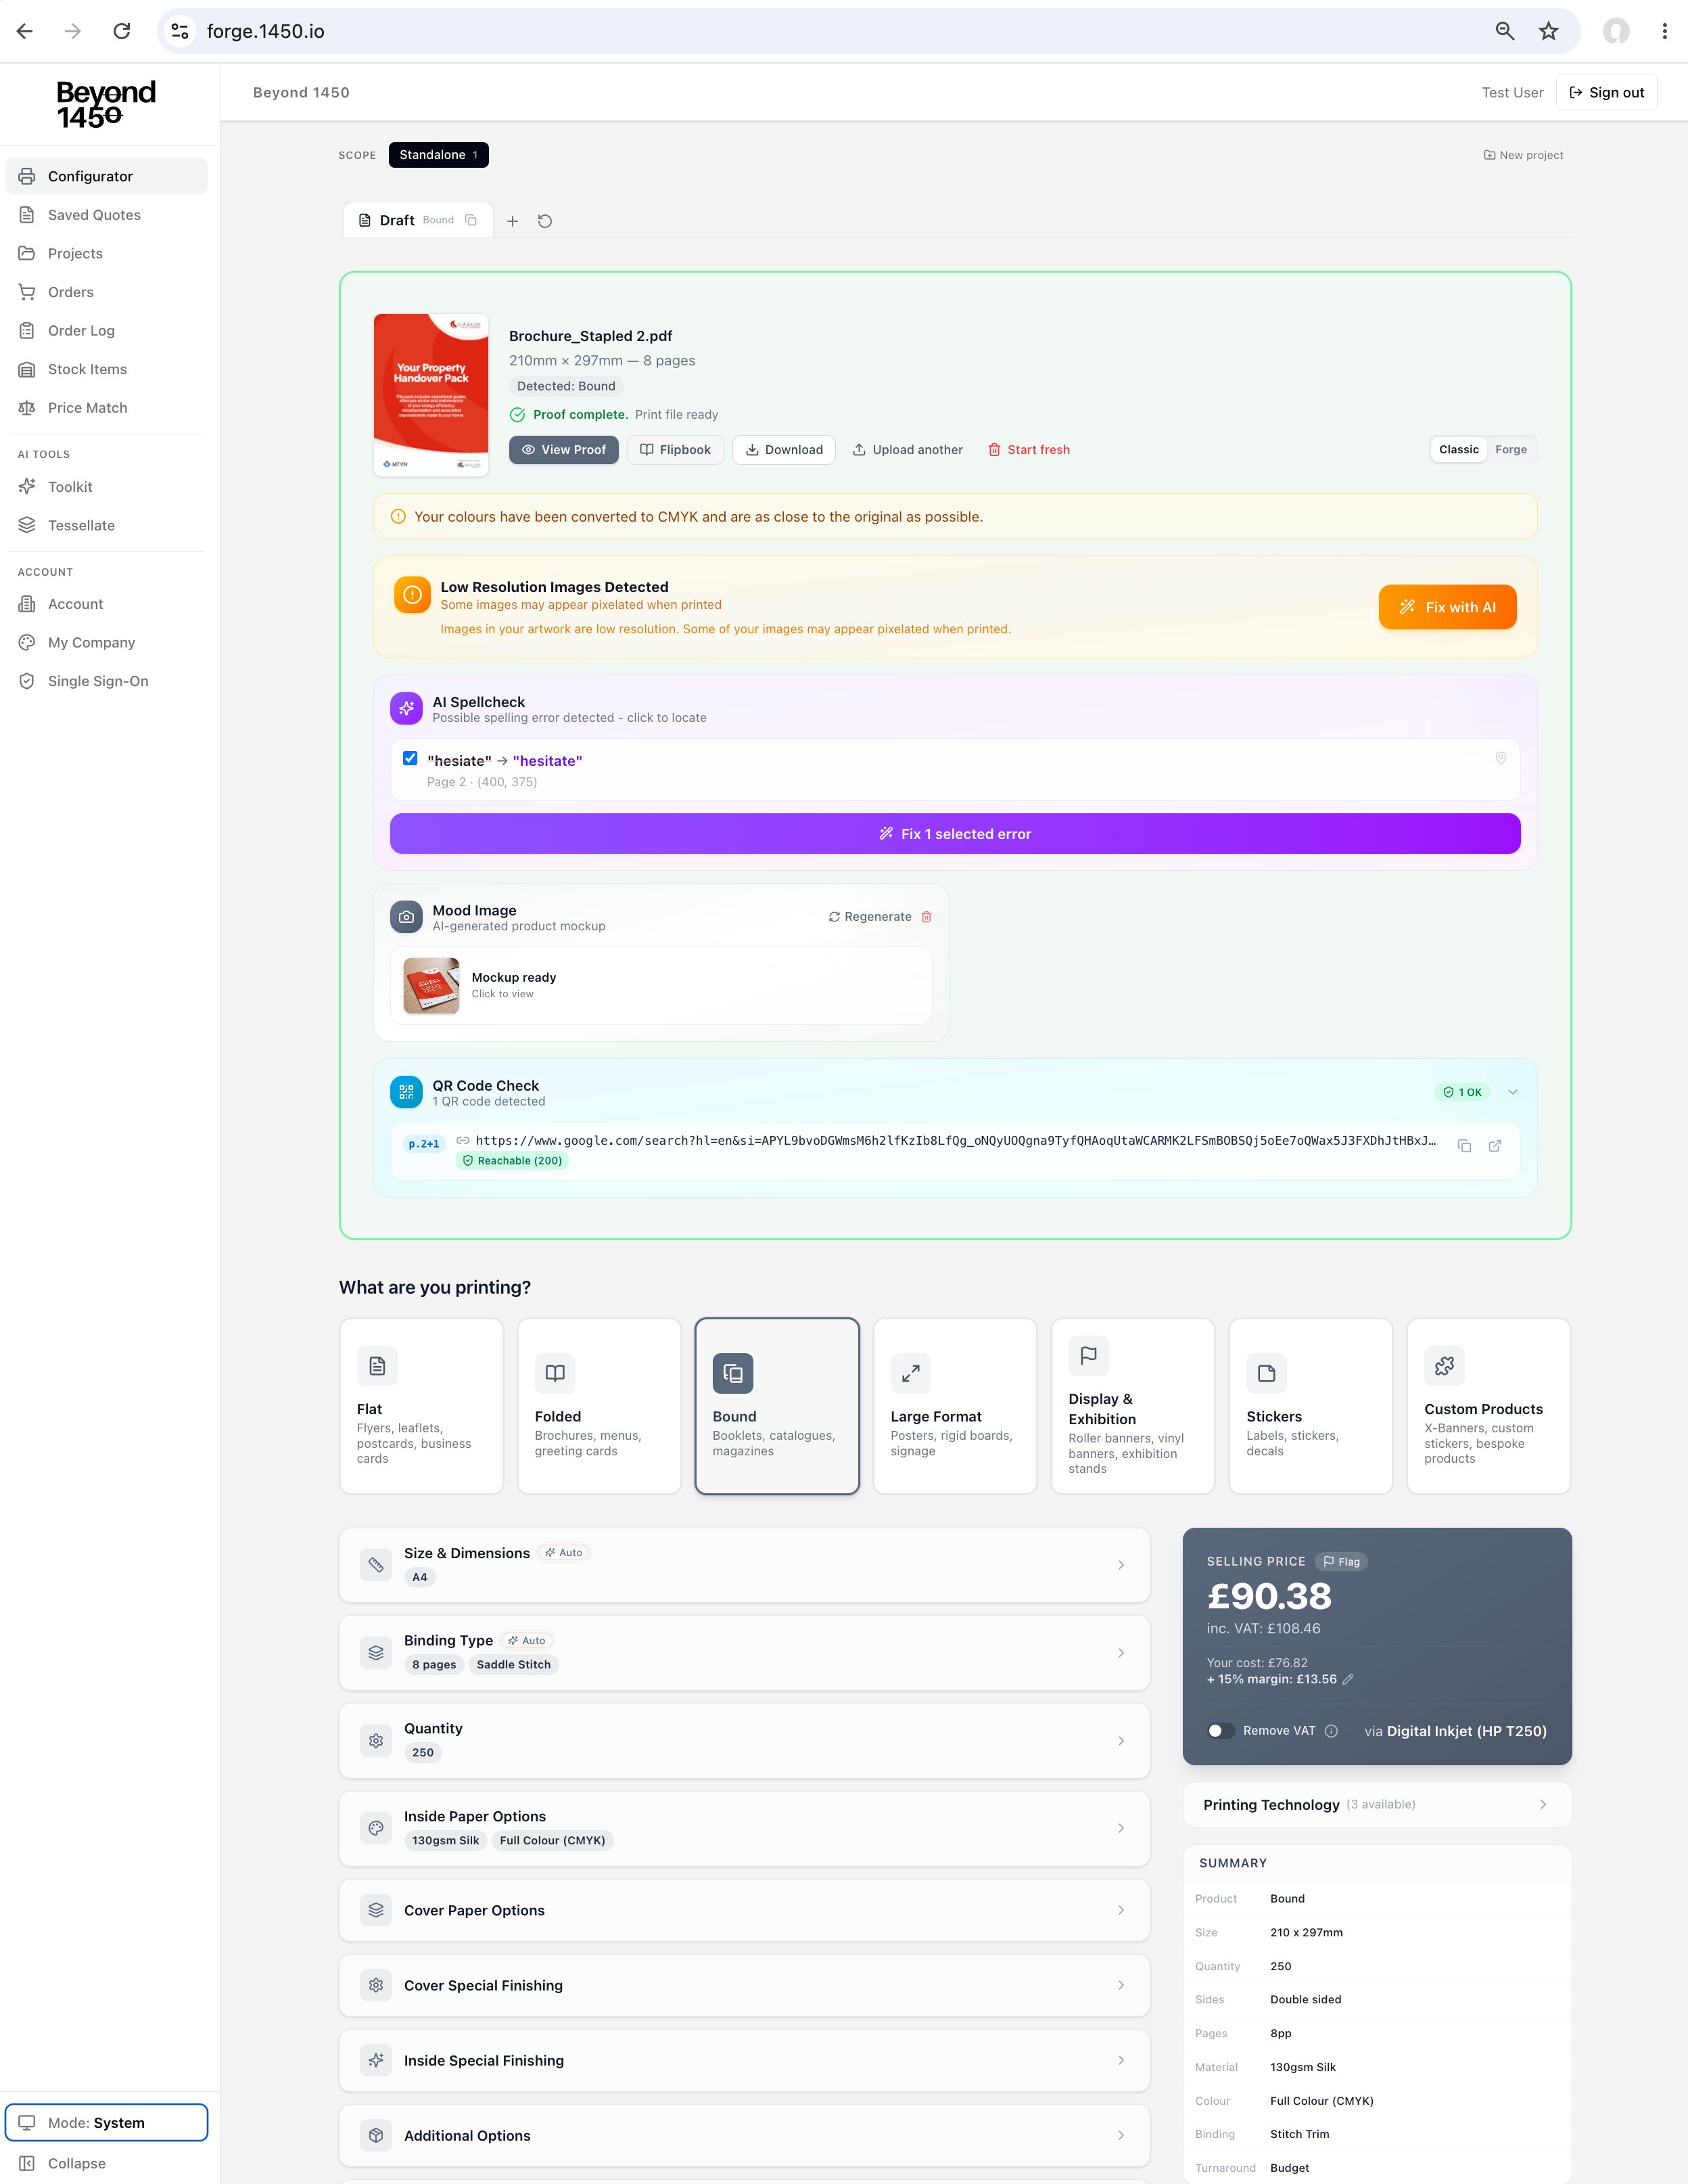The image size is (1688, 2184).
Task: Edit the 15% margin with pencil icon
Action: click(1347, 1679)
